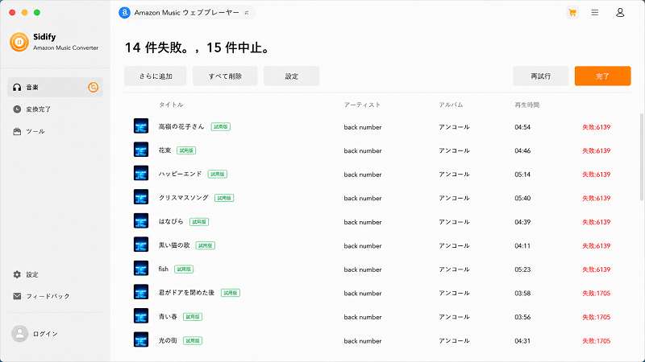This screenshot has width=645, height=362.
Task: Click the アルバム column header
Action: click(x=451, y=105)
